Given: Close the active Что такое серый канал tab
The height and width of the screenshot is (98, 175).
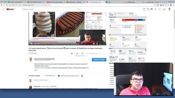Looking at the screenshot, I should coord(104,2).
